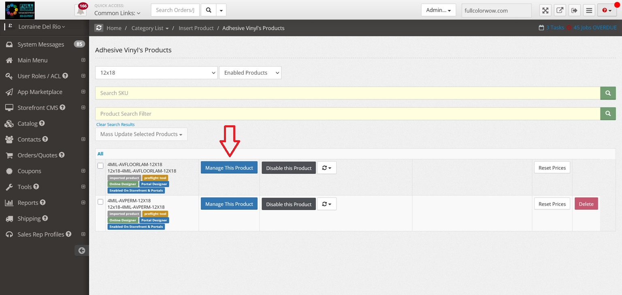Click the Product Search Filter field
The width and height of the screenshot is (622, 295).
point(347,114)
